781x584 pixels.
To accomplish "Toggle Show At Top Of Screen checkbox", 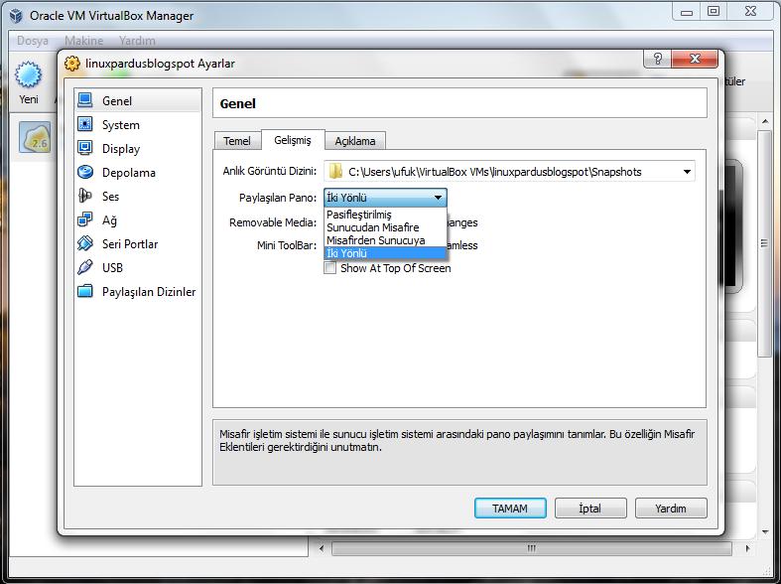I will [329, 268].
